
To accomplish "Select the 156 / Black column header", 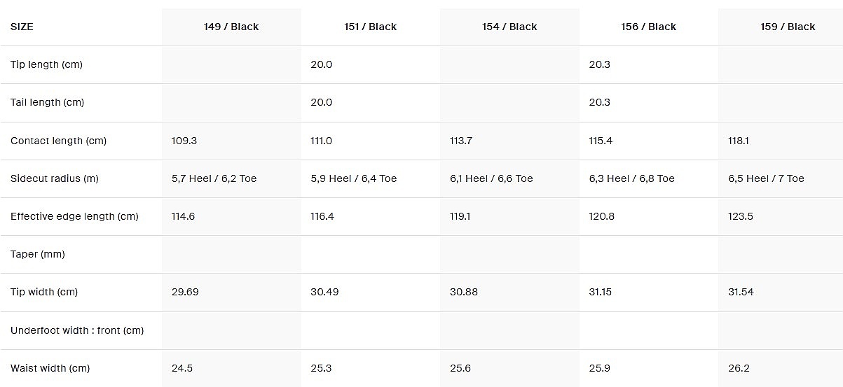I will (x=648, y=27).
